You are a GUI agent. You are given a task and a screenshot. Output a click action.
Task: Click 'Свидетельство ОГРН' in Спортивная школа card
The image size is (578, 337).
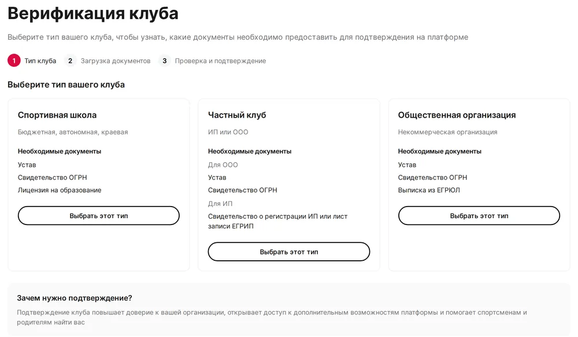pyautogui.click(x=53, y=177)
